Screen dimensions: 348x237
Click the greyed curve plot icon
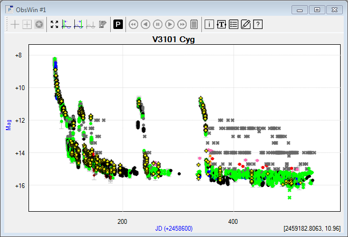click(x=91, y=24)
